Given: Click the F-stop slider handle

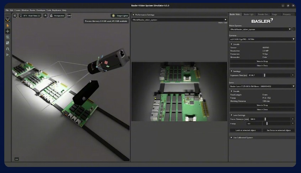Looking at the screenshot, I should click(x=267, y=124).
